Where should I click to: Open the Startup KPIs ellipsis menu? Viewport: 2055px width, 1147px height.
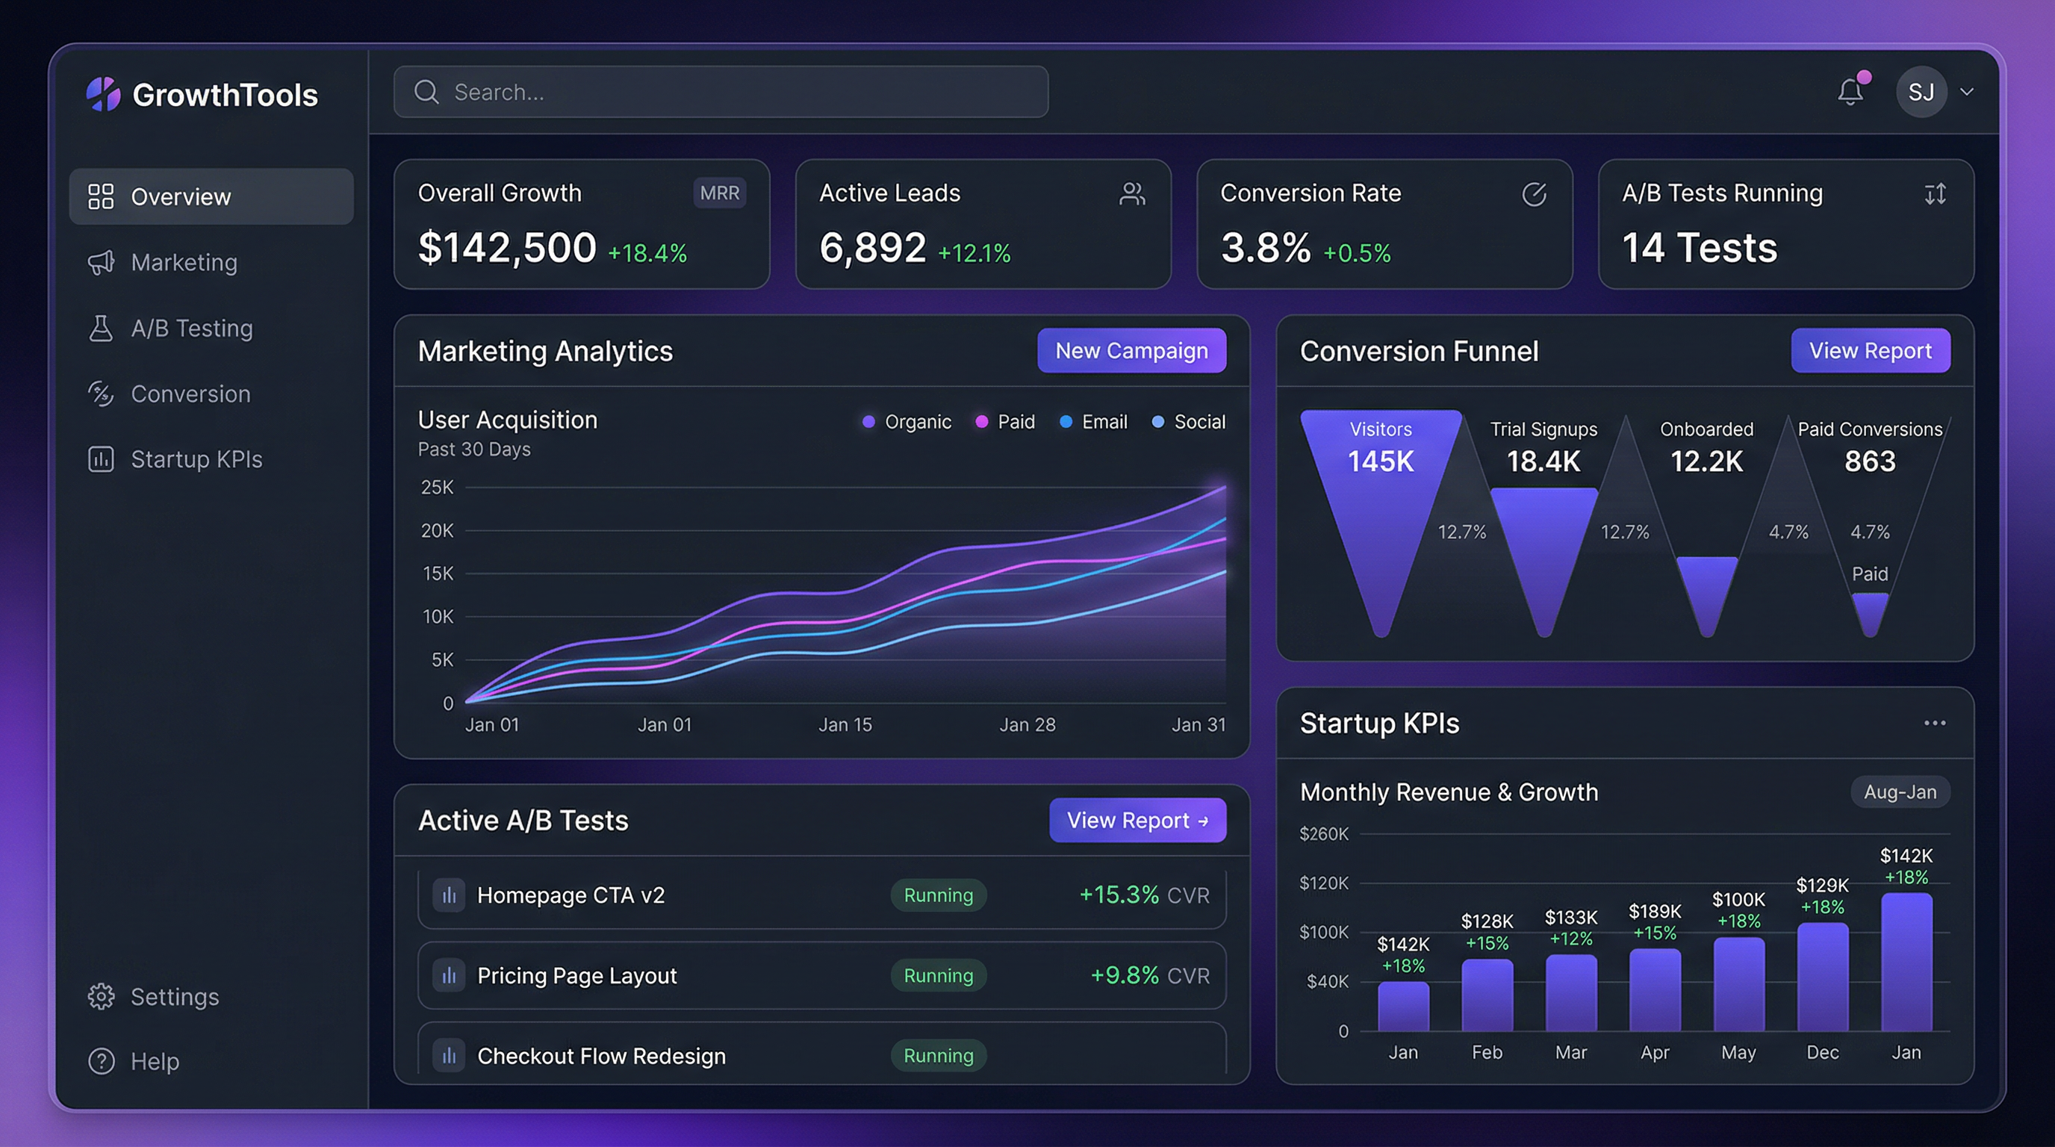[x=1935, y=722]
